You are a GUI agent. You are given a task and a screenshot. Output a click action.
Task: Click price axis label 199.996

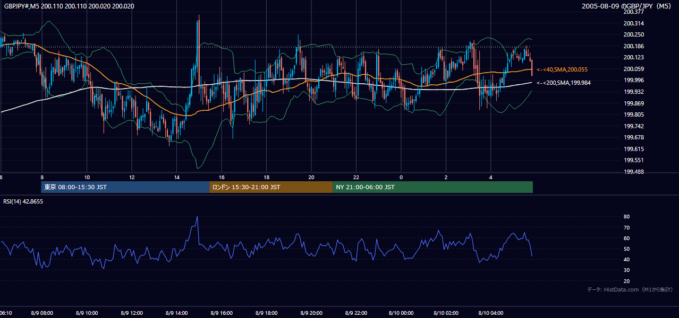click(x=633, y=80)
